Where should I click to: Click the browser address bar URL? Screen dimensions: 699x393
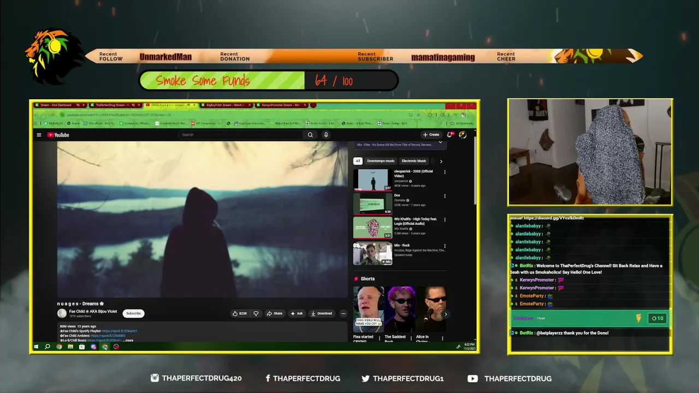point(119,115)
